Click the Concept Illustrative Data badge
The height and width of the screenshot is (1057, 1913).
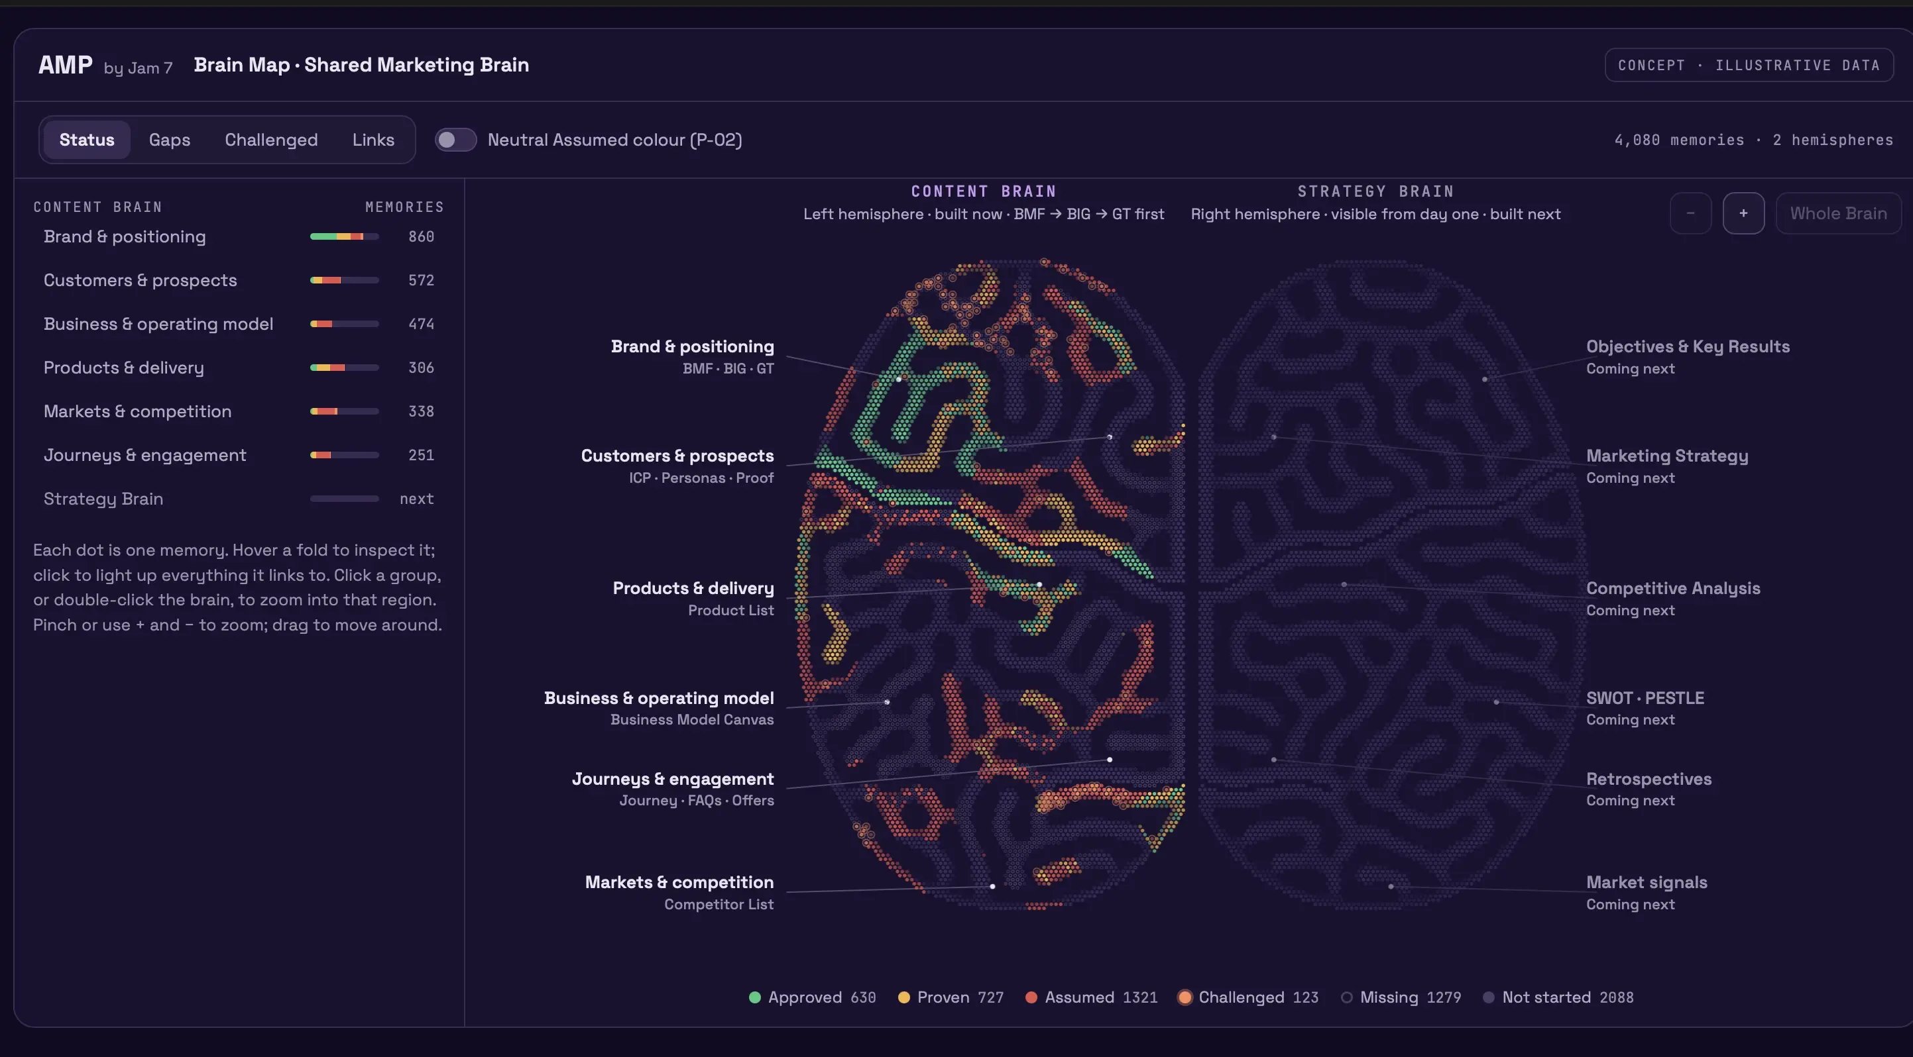tap(1749, 66)
